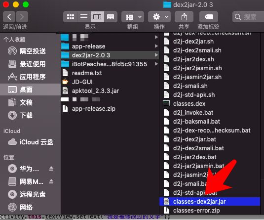Switch to gallery view in Finder toolbar
Image resolution: width=264 pixels, height=220 pixels.
111,17
